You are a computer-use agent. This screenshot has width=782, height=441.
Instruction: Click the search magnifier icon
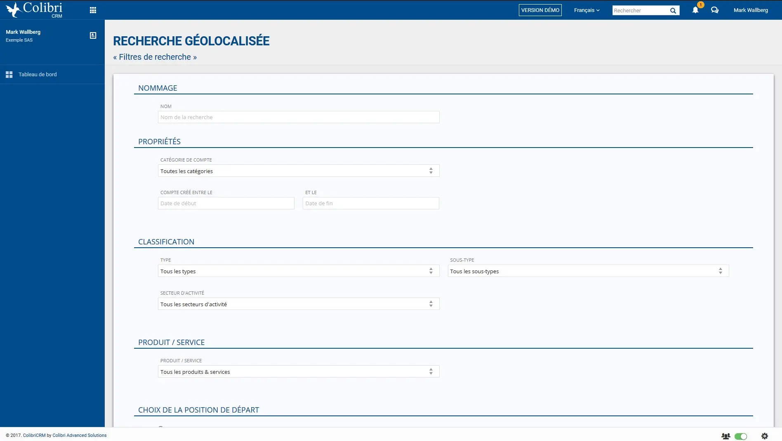(673, 11)
